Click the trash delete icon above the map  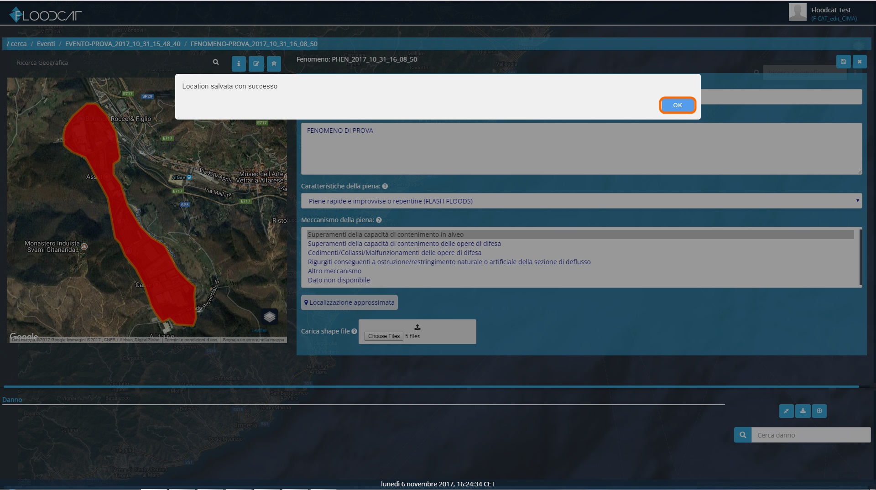point(274,64)
